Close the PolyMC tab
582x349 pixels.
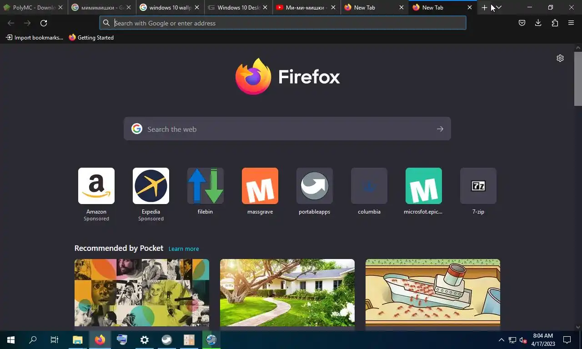click(x=60, y=7)
